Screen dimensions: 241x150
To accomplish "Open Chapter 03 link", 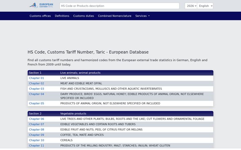I will pyautogui.click(x=36, y=89).
